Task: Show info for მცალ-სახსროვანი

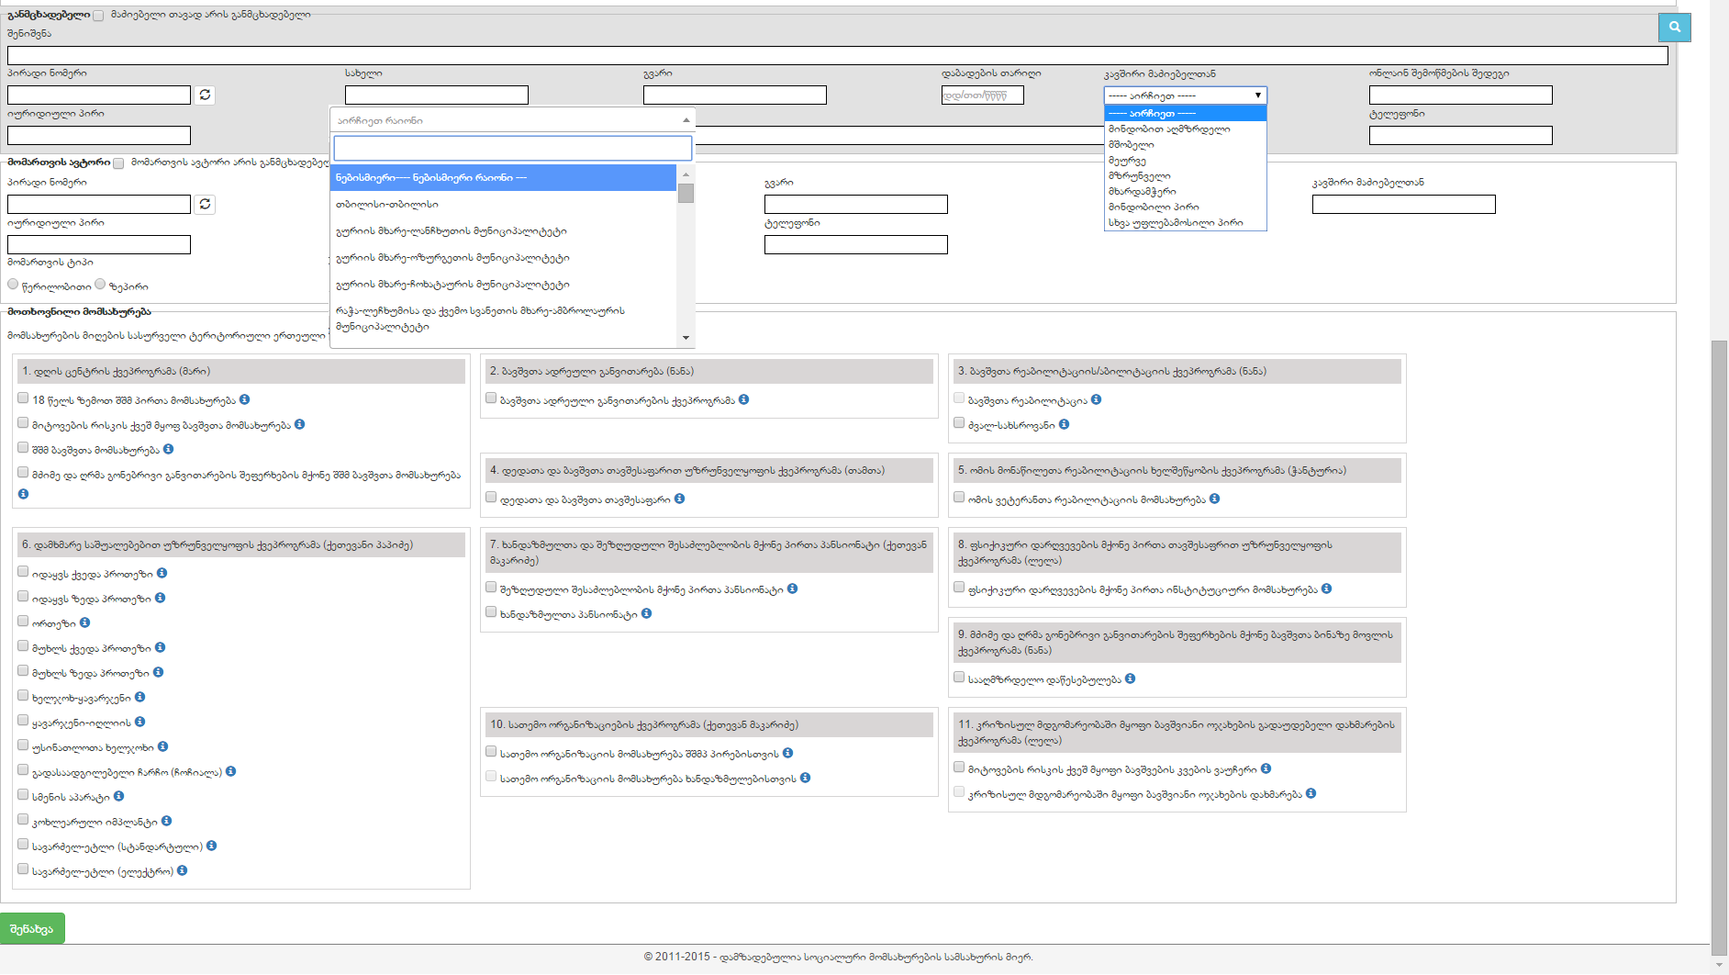Action: (x=1064, y=424)
